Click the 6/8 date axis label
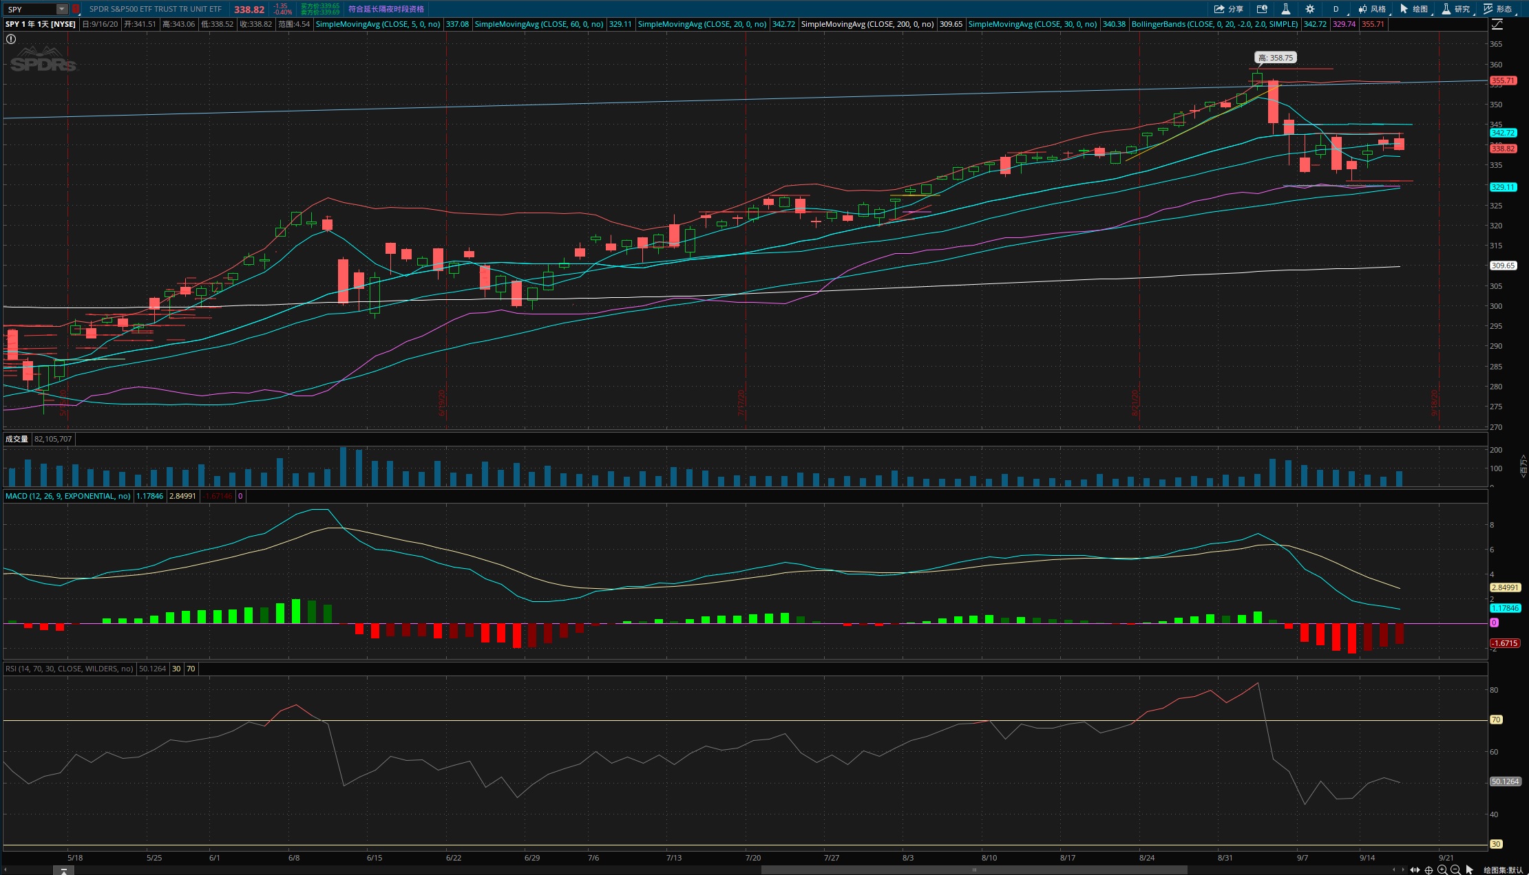 point(294,858)
